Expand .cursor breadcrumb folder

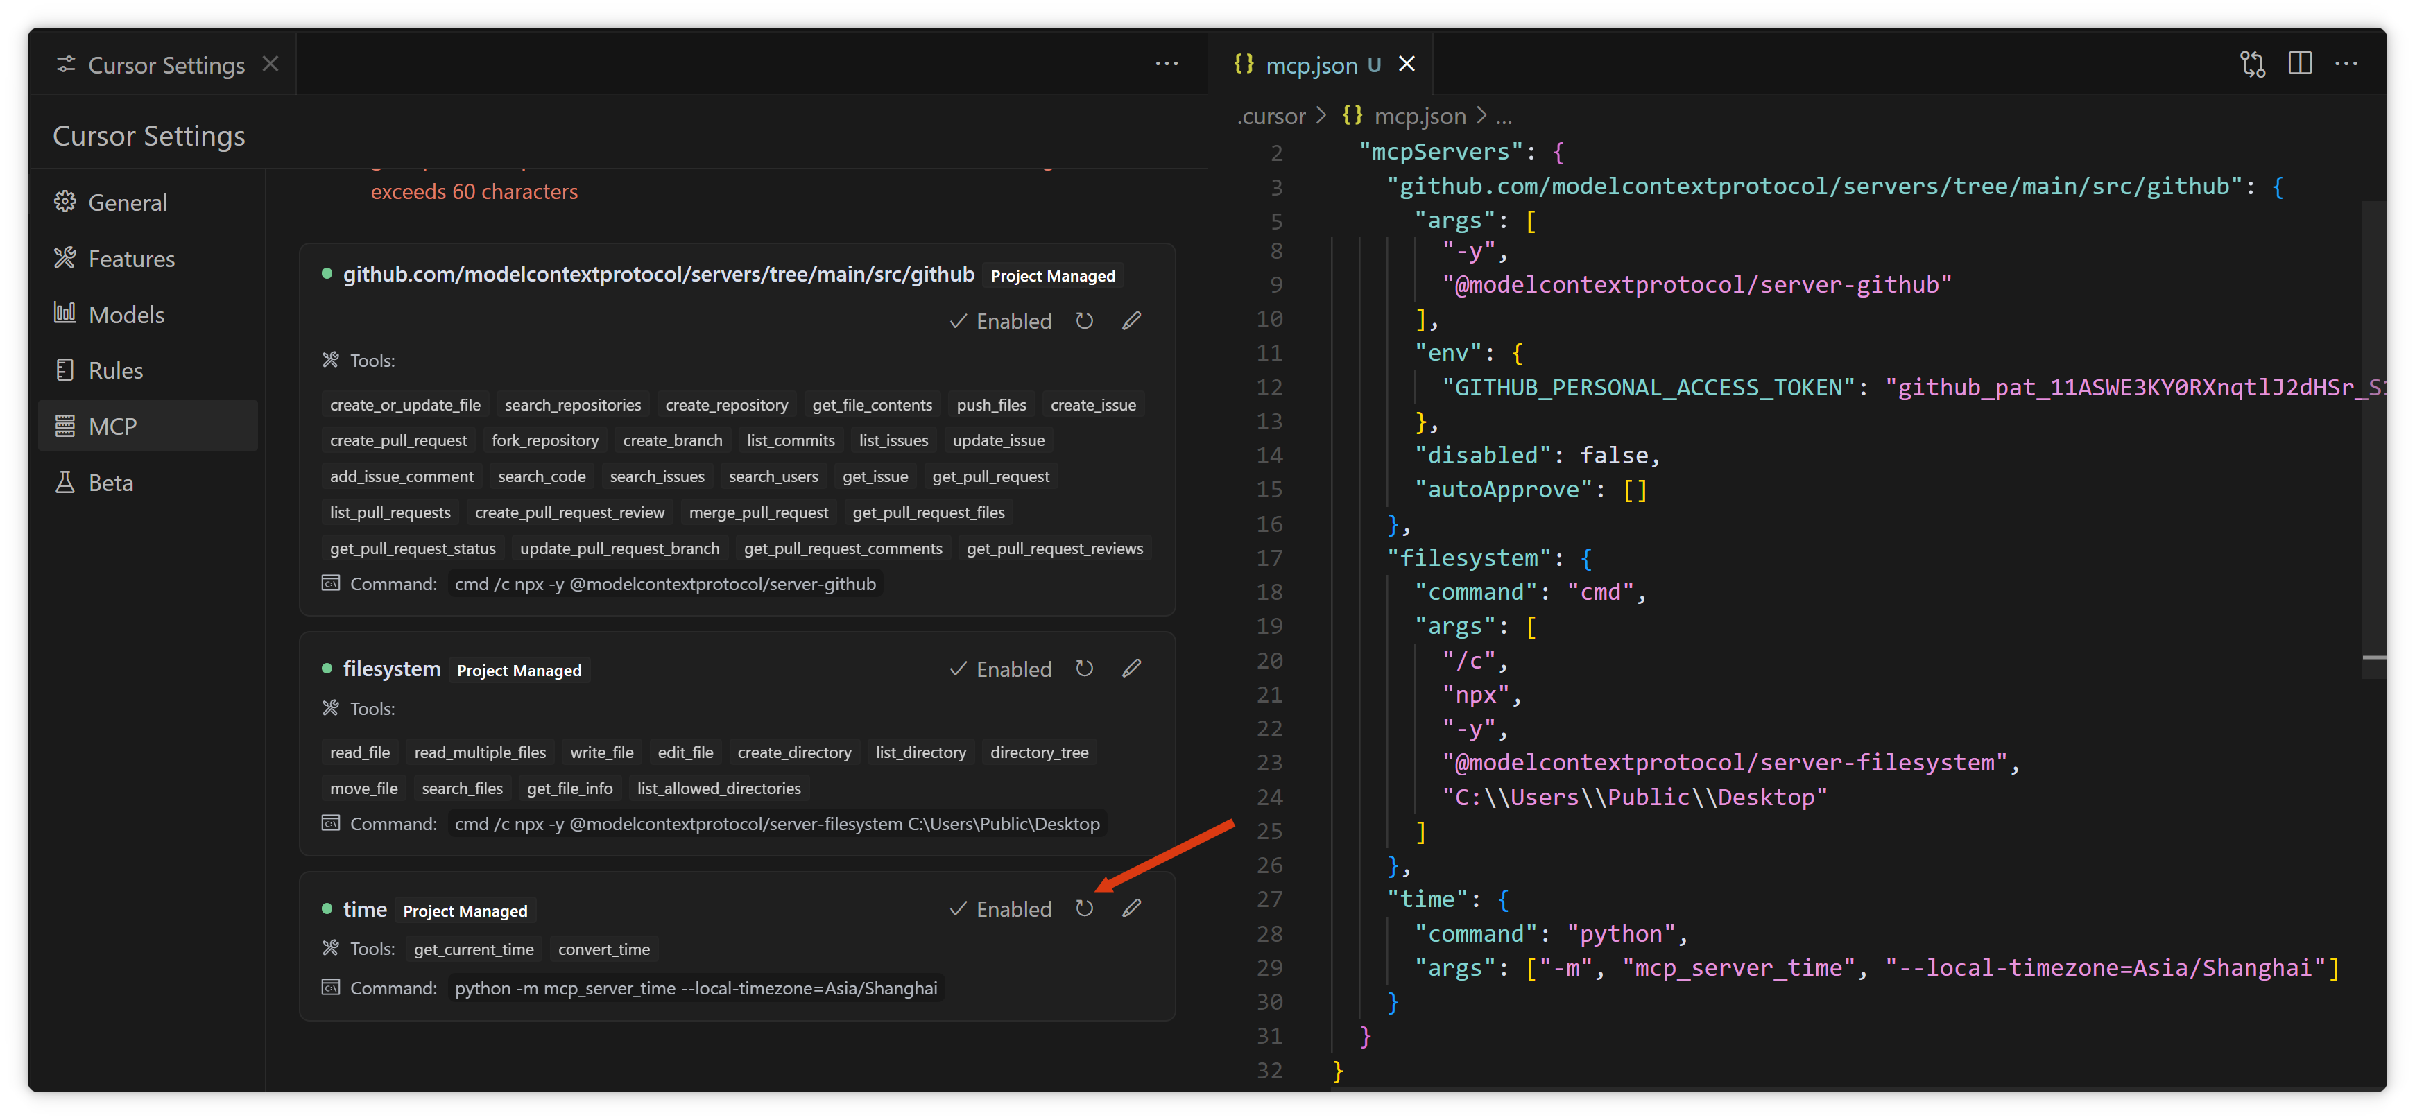pos(1271,117)
